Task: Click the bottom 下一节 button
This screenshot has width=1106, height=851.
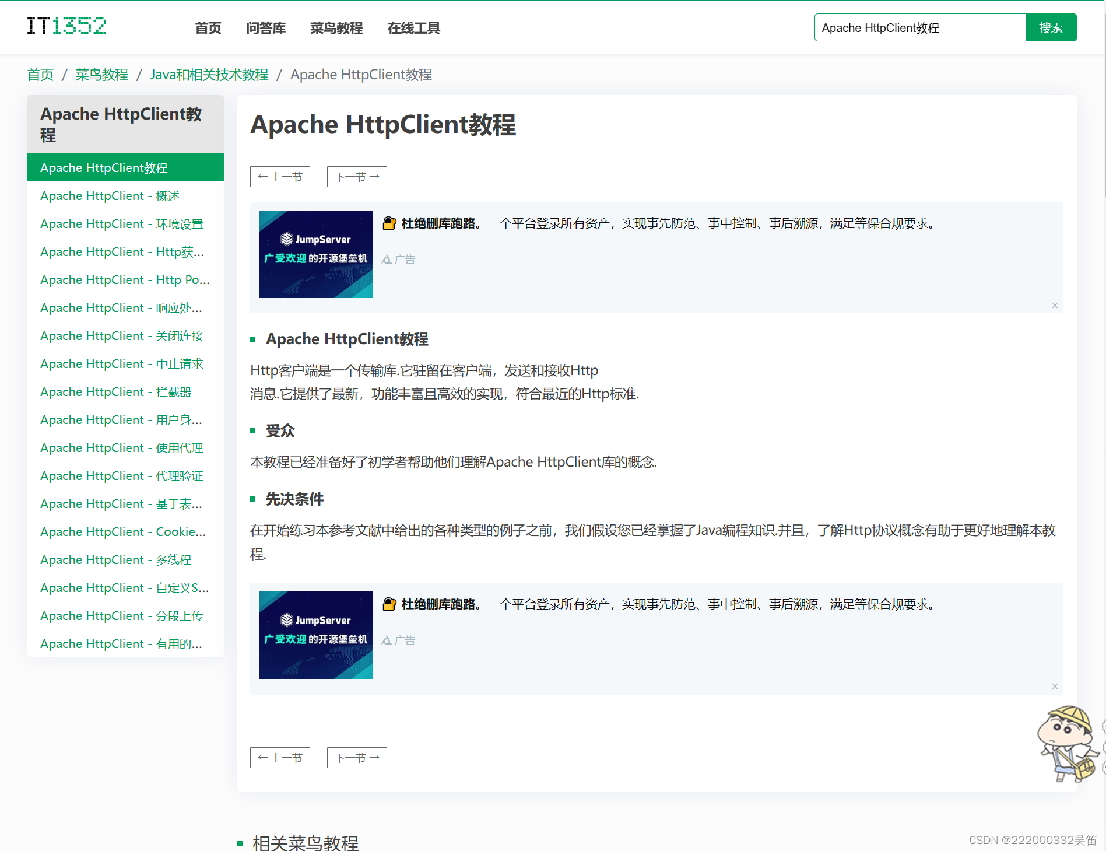Action: (x=357, y=758)
